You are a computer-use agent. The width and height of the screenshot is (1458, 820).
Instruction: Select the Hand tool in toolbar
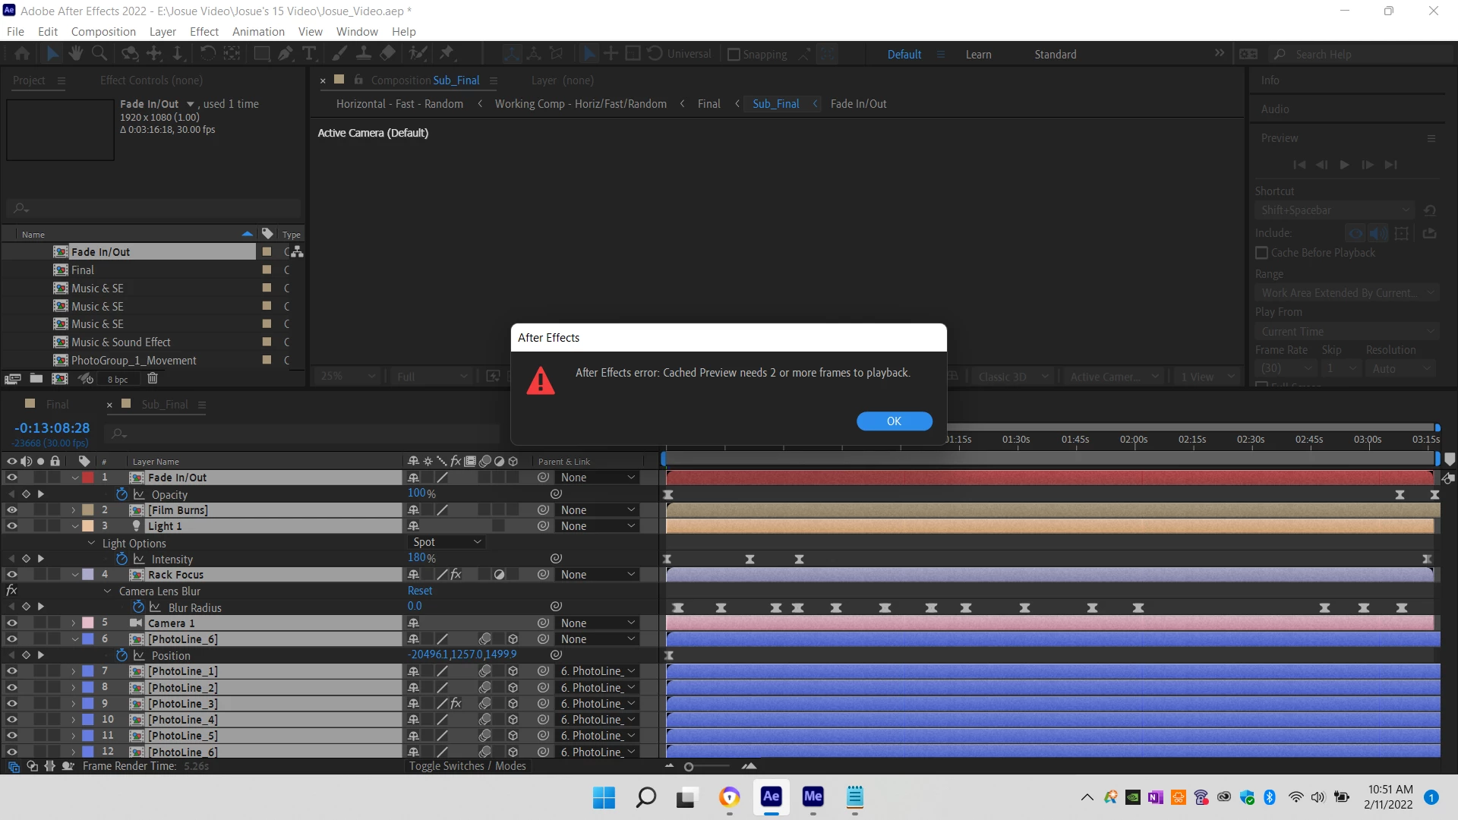pyautogui.click(x=75, y=53)
